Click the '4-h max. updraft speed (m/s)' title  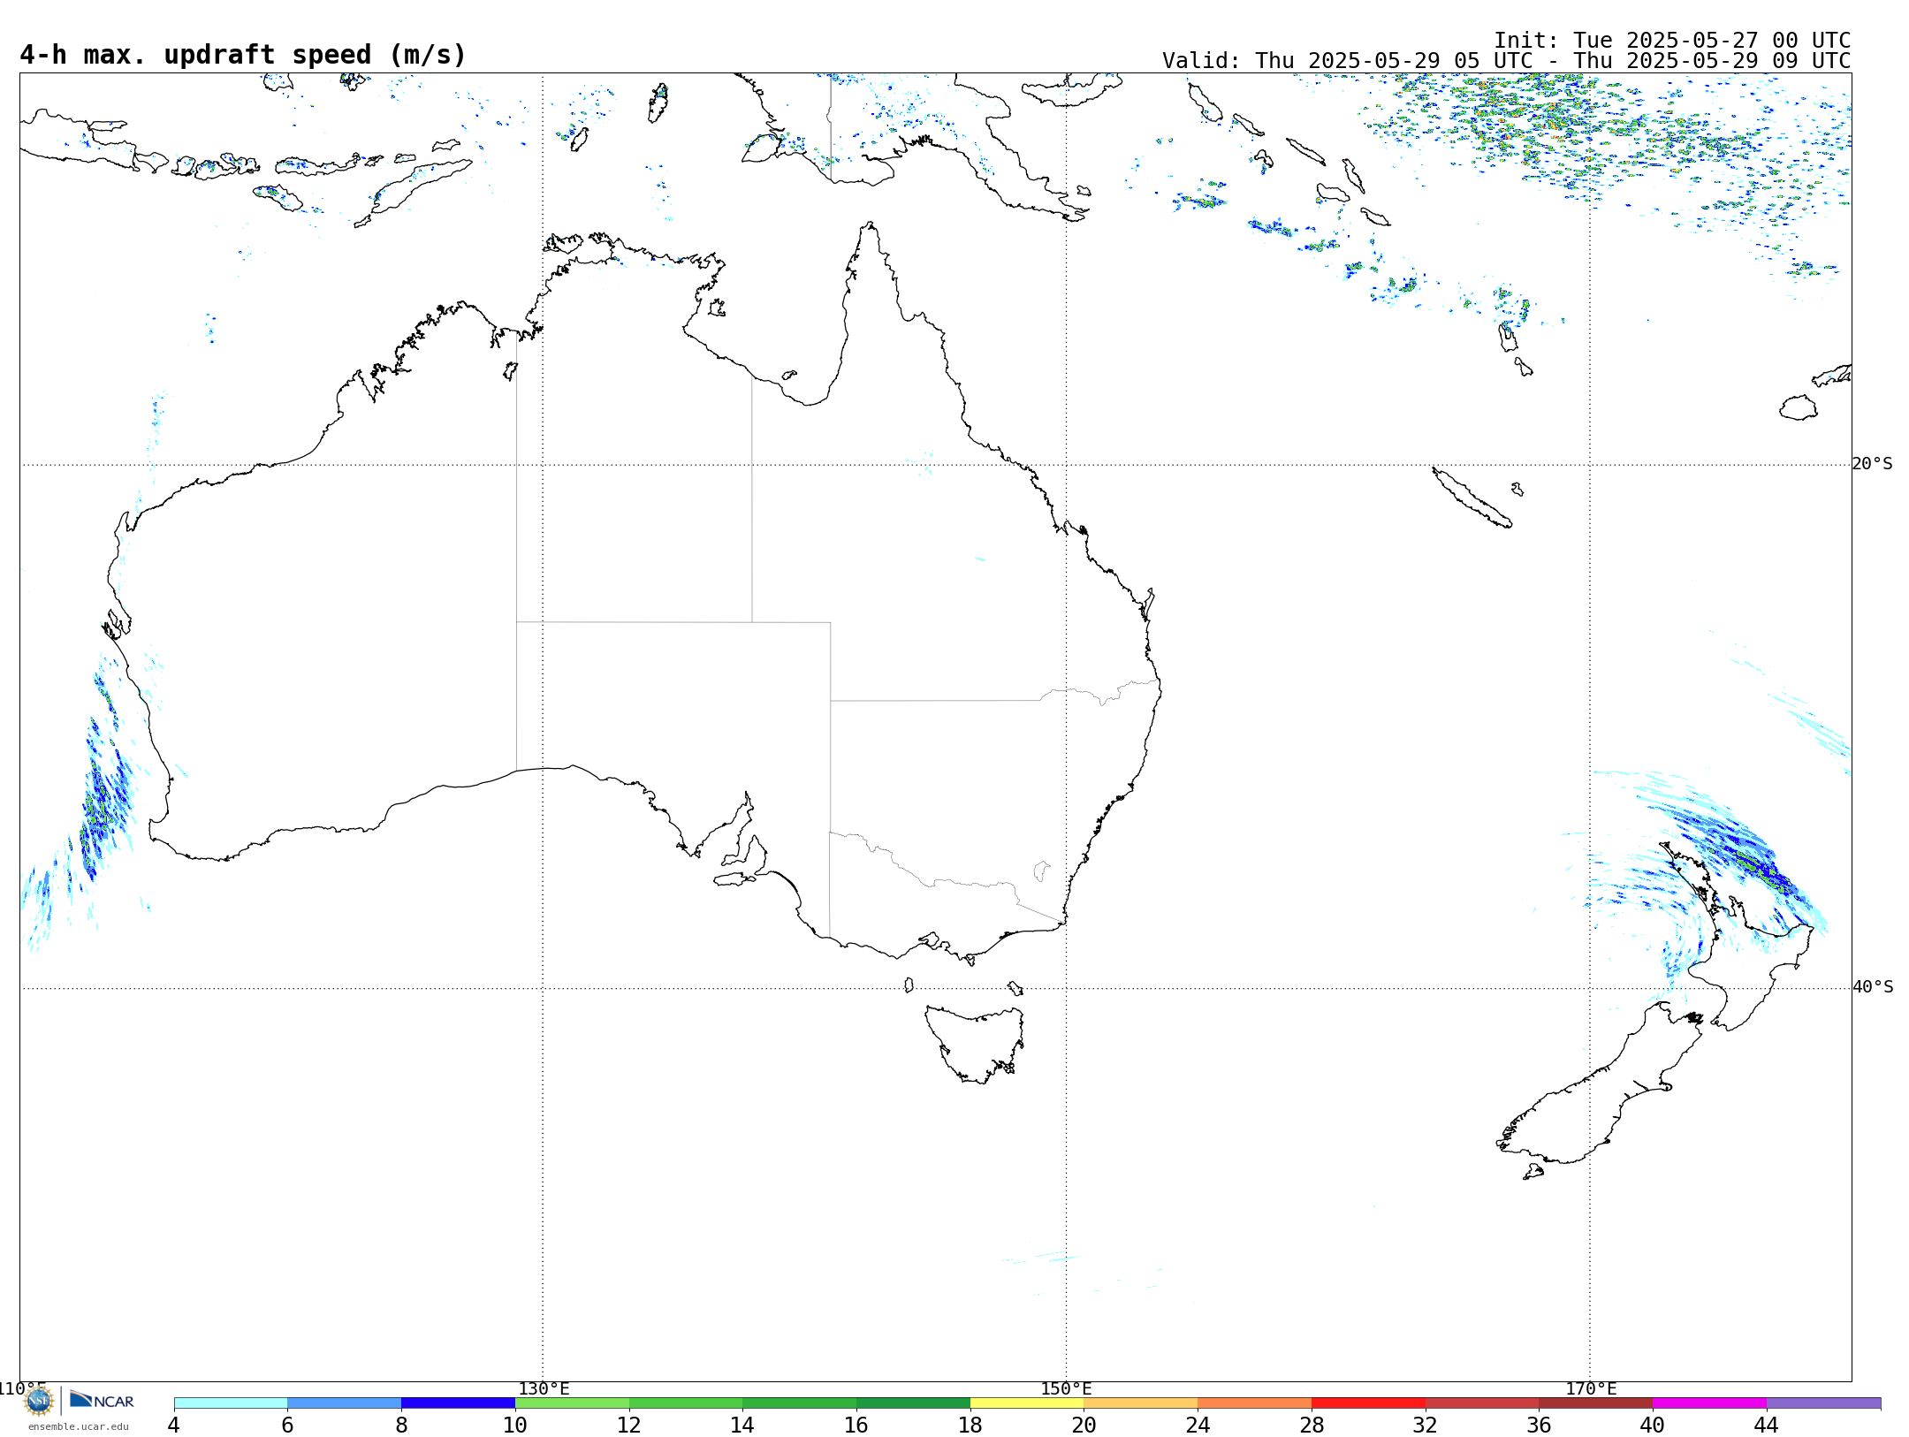pos(243,55)
